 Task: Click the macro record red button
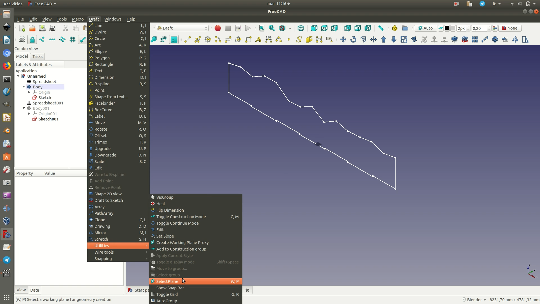pyautogui.click(x=217, y=28)
